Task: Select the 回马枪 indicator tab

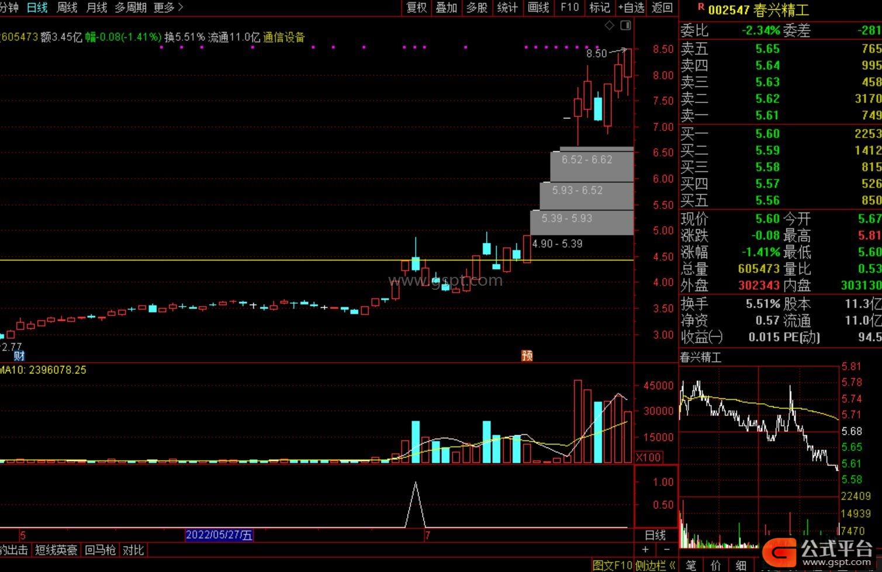Action: tap(101, 550)
